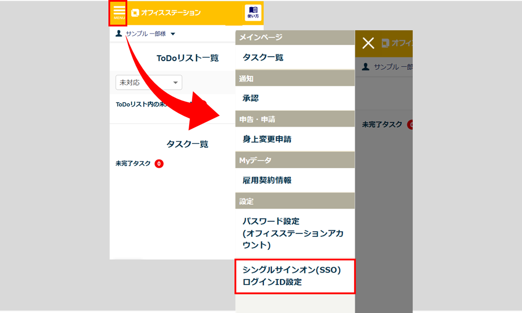Open the 未対応 status dropdown

[x=149, y=82]
